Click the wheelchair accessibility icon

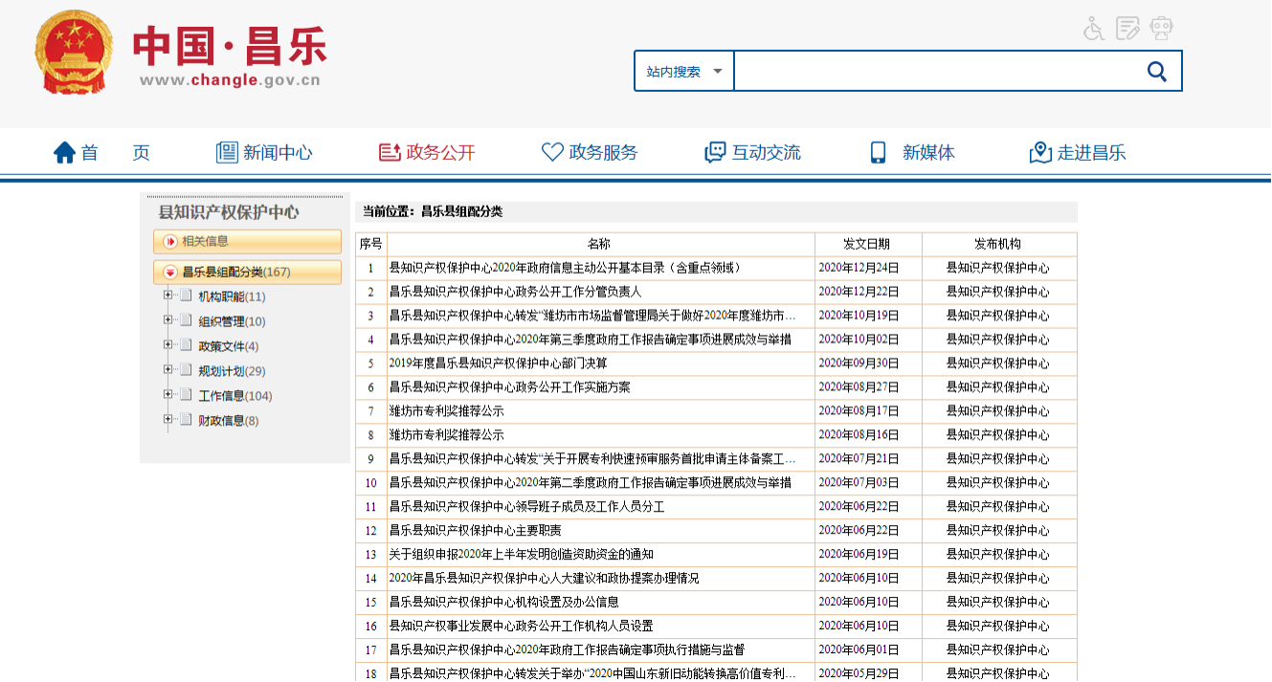point(1094,29)
